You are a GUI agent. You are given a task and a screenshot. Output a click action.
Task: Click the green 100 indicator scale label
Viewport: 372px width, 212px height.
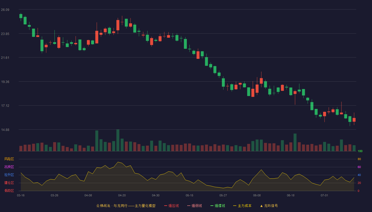pyautogui.click(x=360, y=151)
